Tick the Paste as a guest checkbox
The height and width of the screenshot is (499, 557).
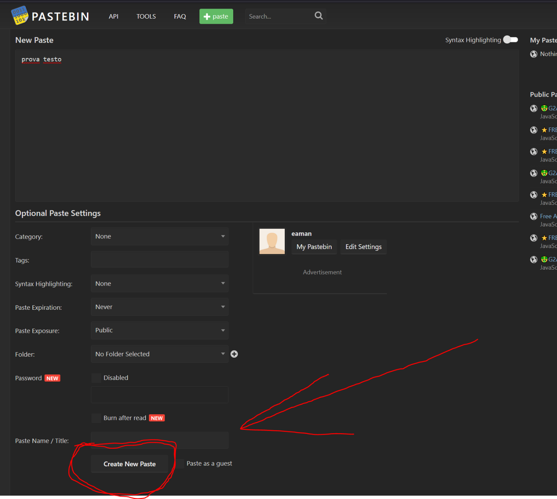[x=180, y=464]
